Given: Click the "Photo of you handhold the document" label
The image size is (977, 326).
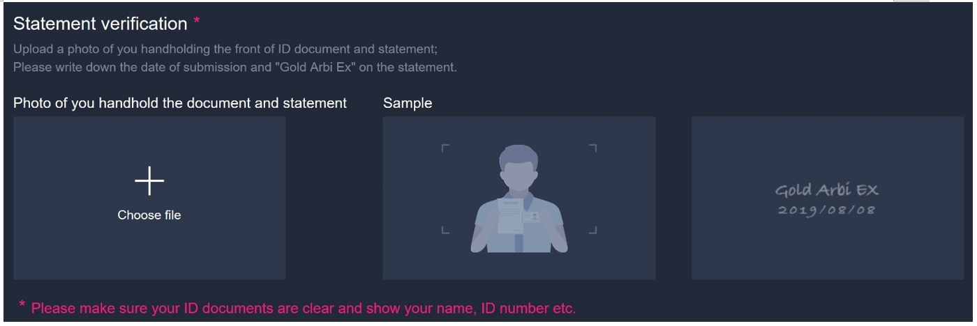Looking at the screenshot, I should pyautogui.click(x=180, y=103).
